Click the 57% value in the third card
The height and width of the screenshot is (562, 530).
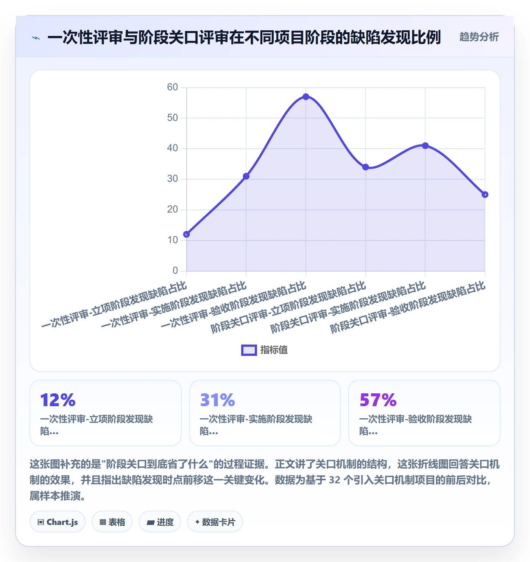point(378,400)
